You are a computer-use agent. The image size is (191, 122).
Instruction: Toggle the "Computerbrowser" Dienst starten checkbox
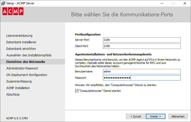coord(77,91)
